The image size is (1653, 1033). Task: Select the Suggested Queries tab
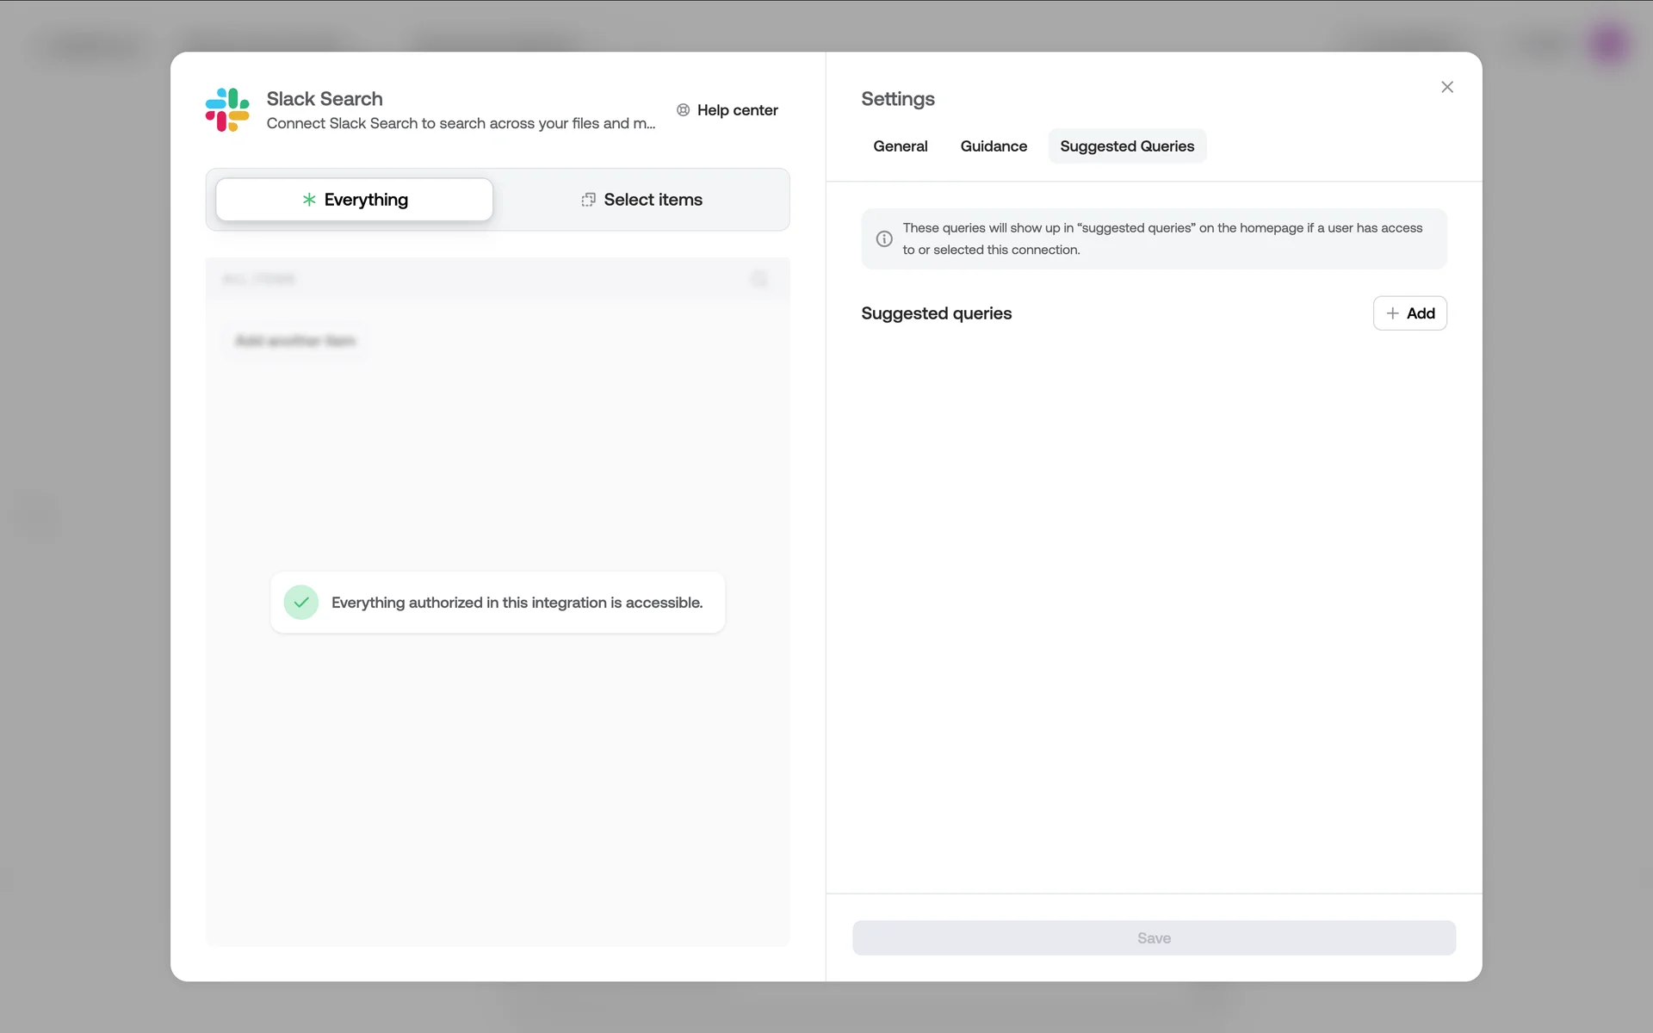pyautogui.click(x=1126, y=146)
